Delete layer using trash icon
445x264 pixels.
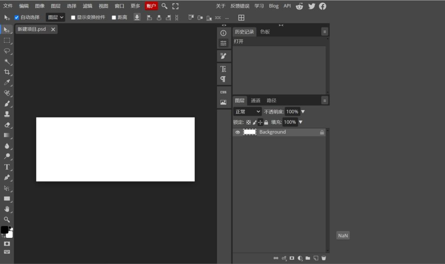324,257
